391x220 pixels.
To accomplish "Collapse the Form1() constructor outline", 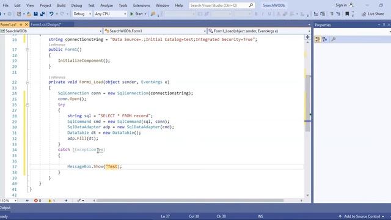I will pyautogui.click(x=27, y=50).
